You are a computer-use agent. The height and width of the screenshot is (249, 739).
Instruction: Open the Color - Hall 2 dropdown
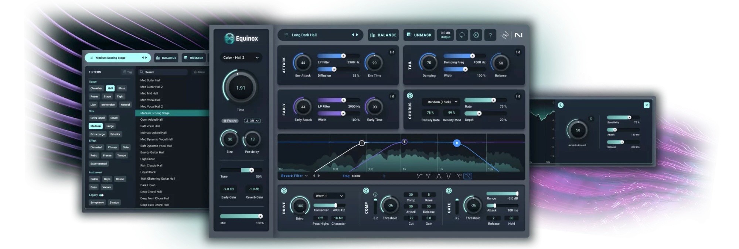click(241, 58)
